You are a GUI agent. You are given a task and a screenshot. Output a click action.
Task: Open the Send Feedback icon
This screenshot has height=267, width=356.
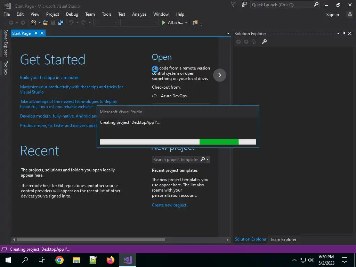tap(244, 5)
